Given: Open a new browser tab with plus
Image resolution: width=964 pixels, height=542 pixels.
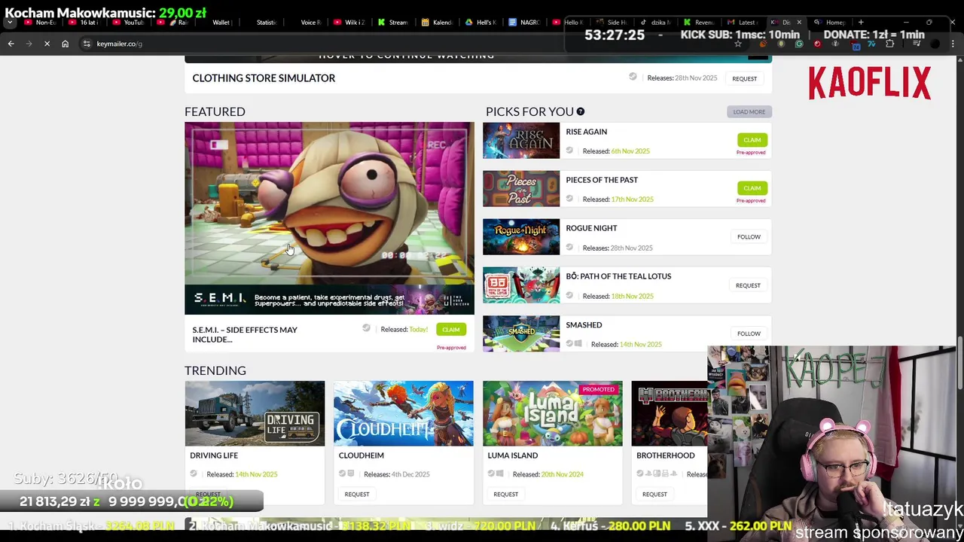Looking at the screenshot, I should click(x=861, y=23).
